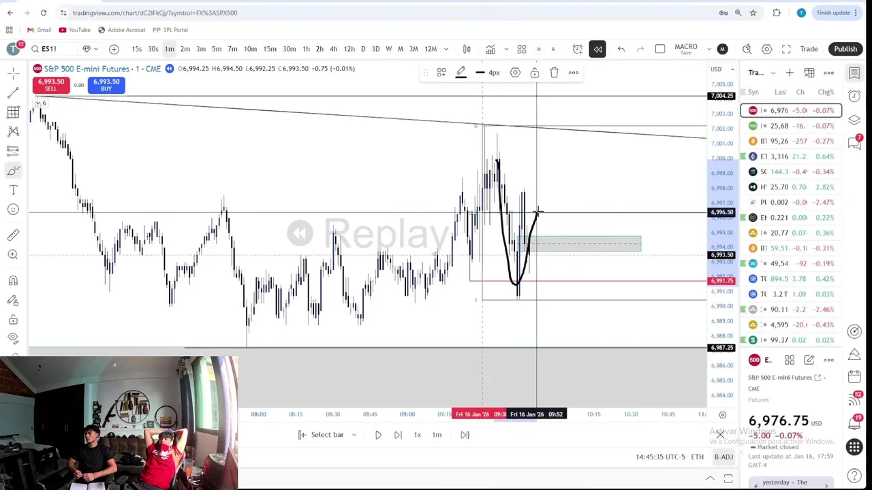
Task: Open the Alerts panel in right sidebar
Action: [854, 96]
